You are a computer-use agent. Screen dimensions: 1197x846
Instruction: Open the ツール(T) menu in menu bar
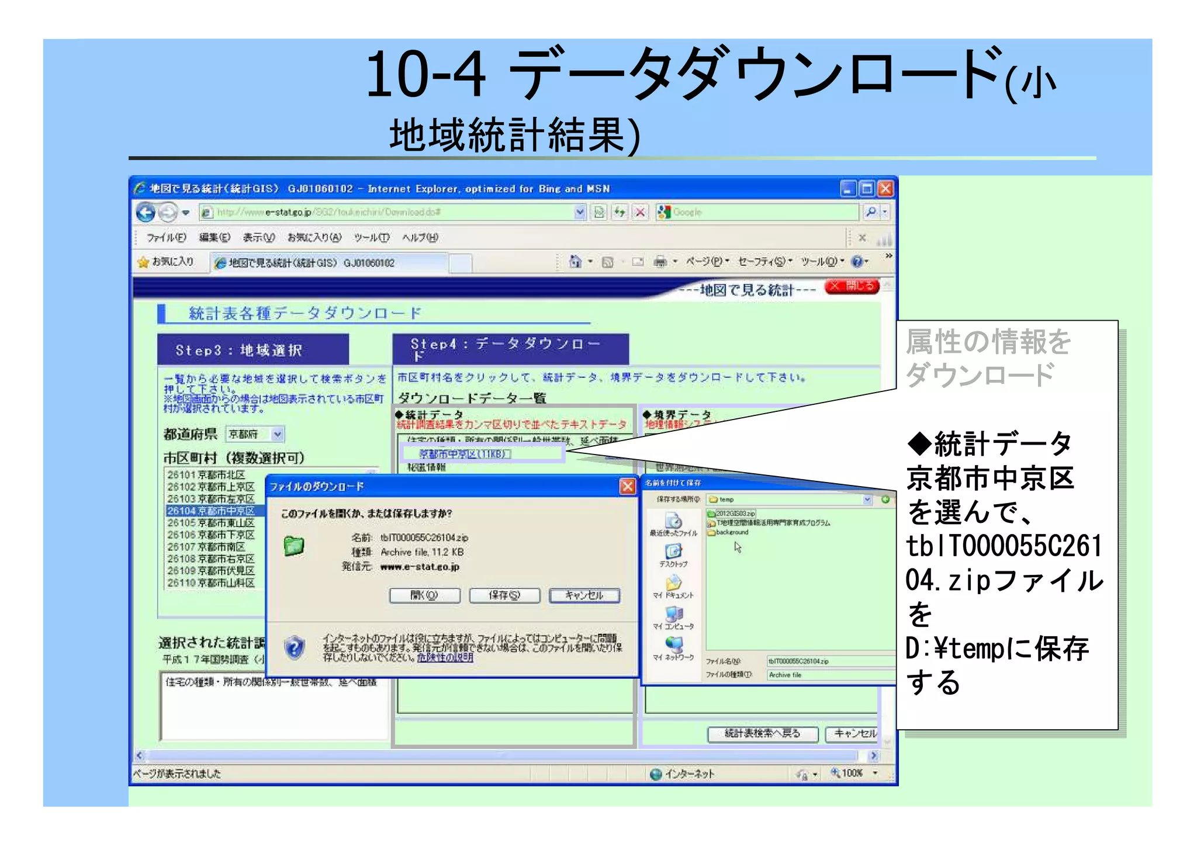click(372, 238)
